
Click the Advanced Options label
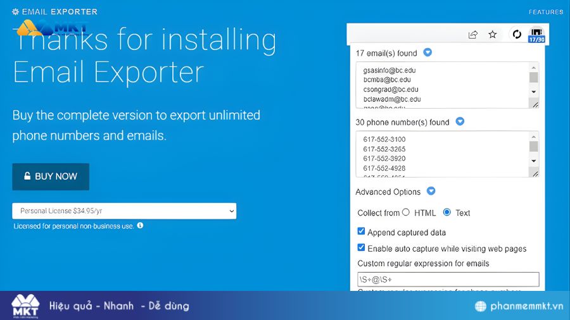[x=388, y=192]
